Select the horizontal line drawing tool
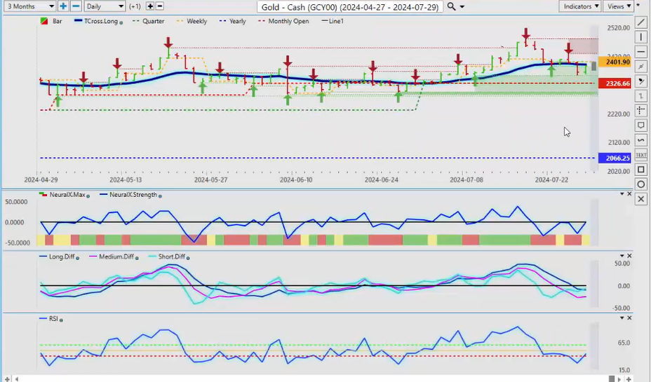Screen dimensions: 651x382 click(640, 52)
